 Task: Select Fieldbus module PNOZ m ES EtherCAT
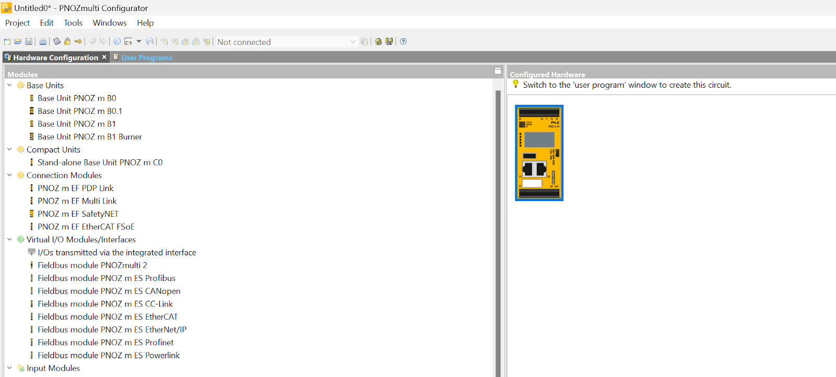pos(108,317)
